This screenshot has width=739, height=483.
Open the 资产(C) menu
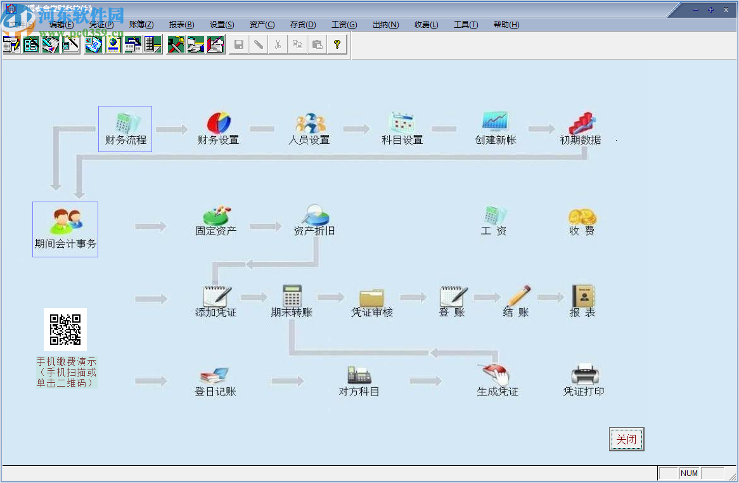262,25
